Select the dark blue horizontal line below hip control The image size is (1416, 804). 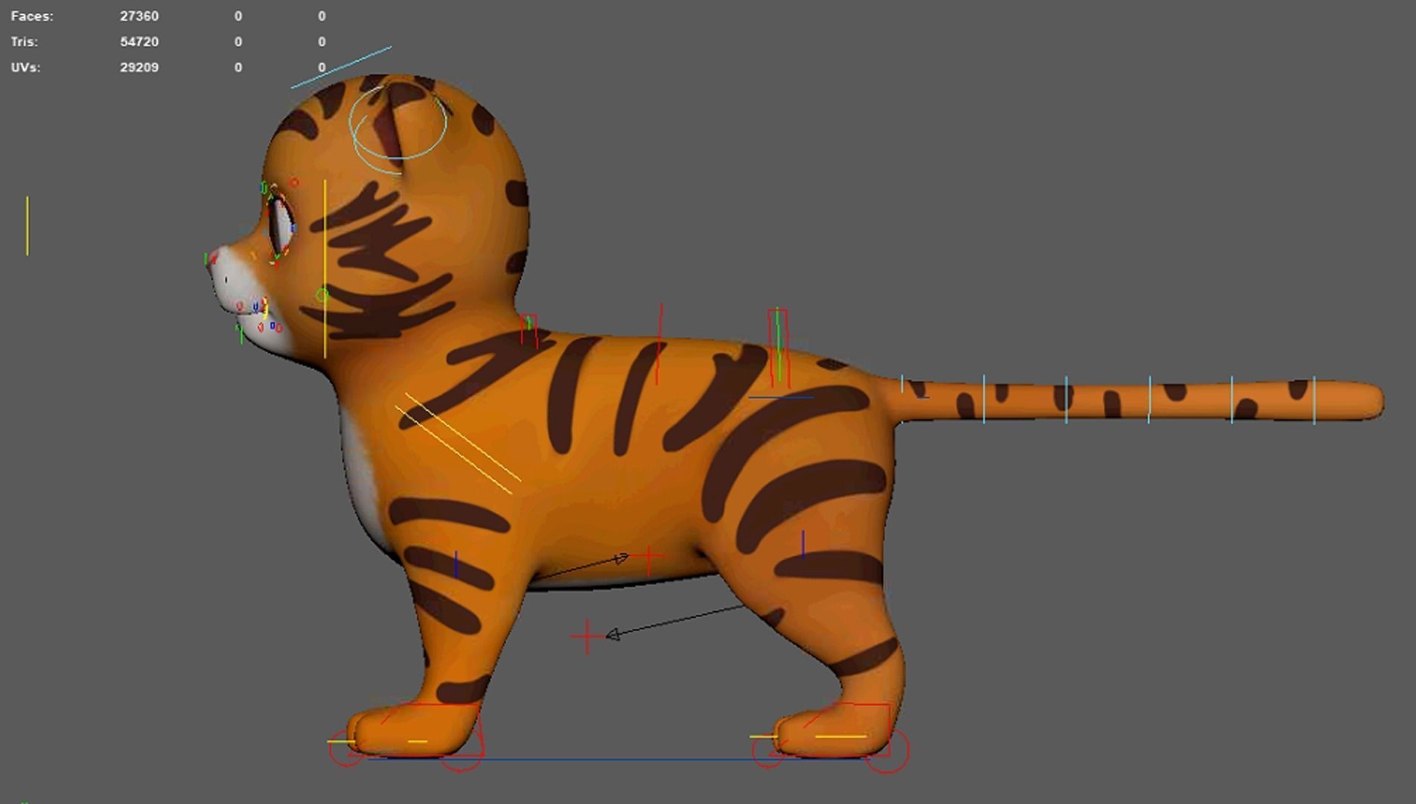[780, 397]
